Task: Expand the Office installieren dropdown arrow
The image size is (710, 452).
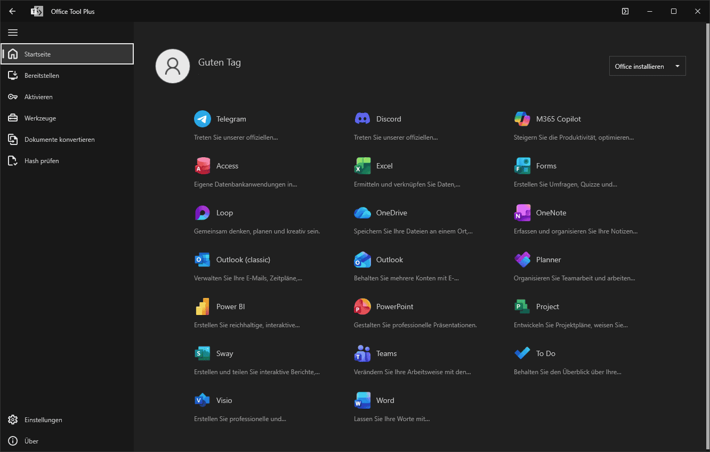Action: coord(677,66)
